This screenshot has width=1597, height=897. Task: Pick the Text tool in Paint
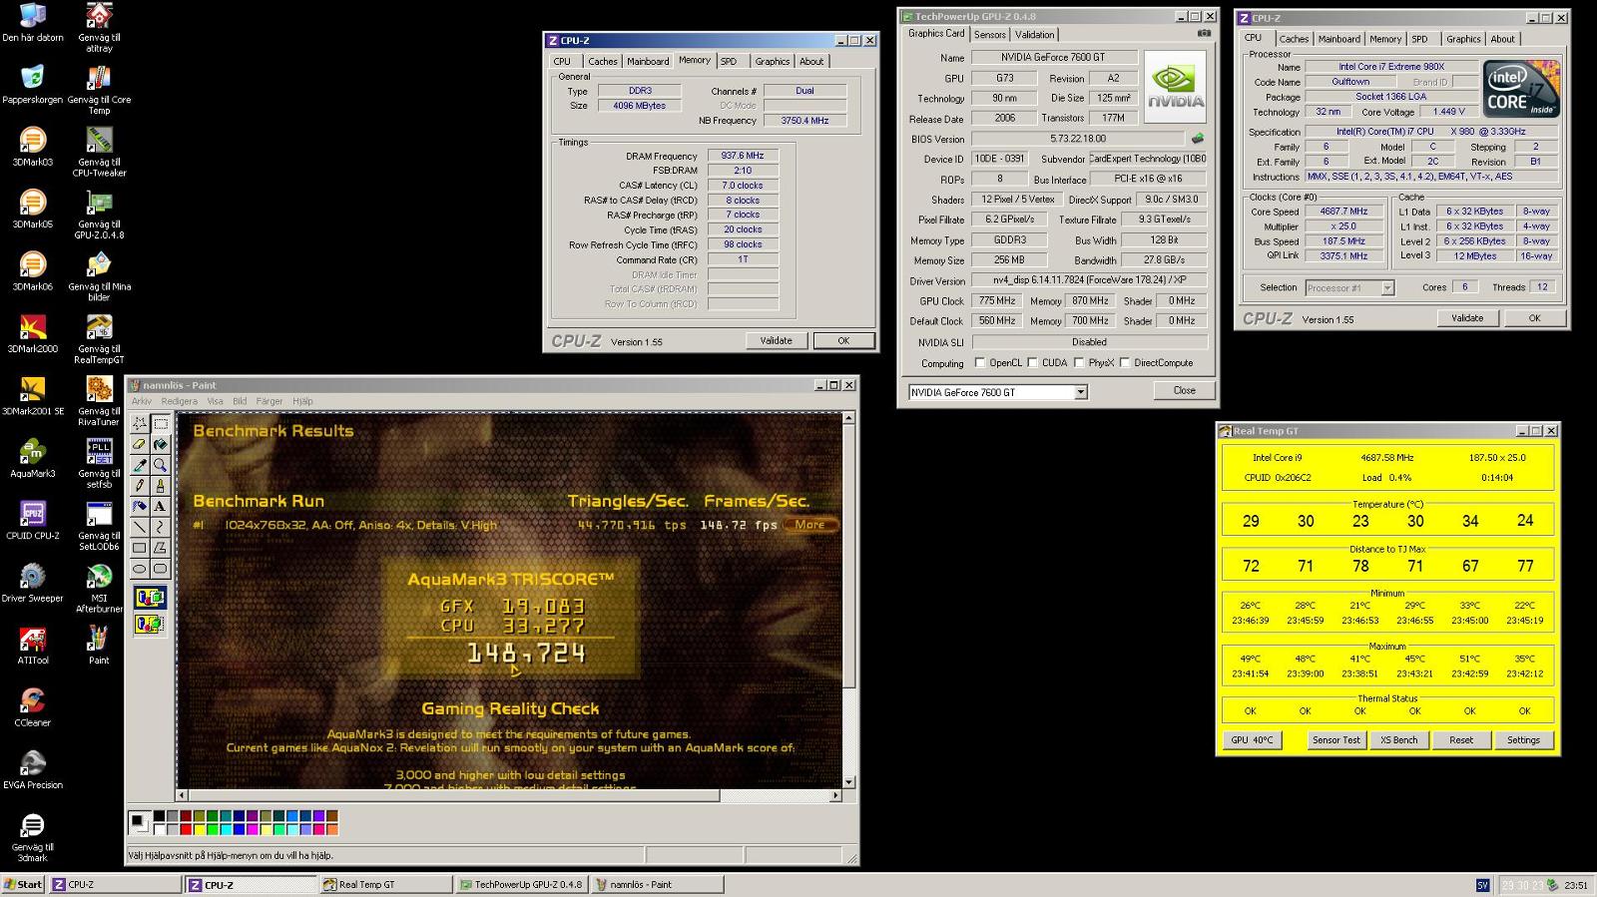point(160,506)
